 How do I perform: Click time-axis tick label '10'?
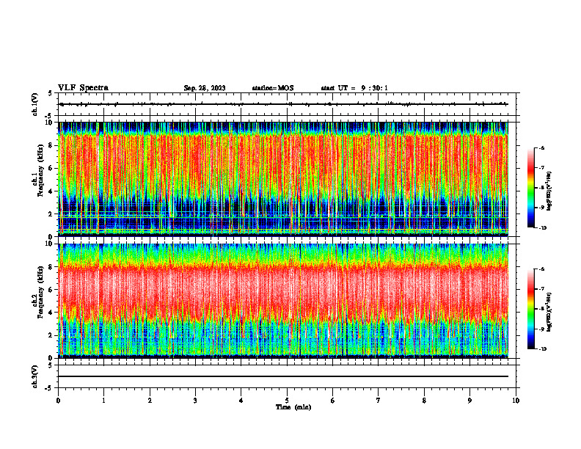click(516, 400)
